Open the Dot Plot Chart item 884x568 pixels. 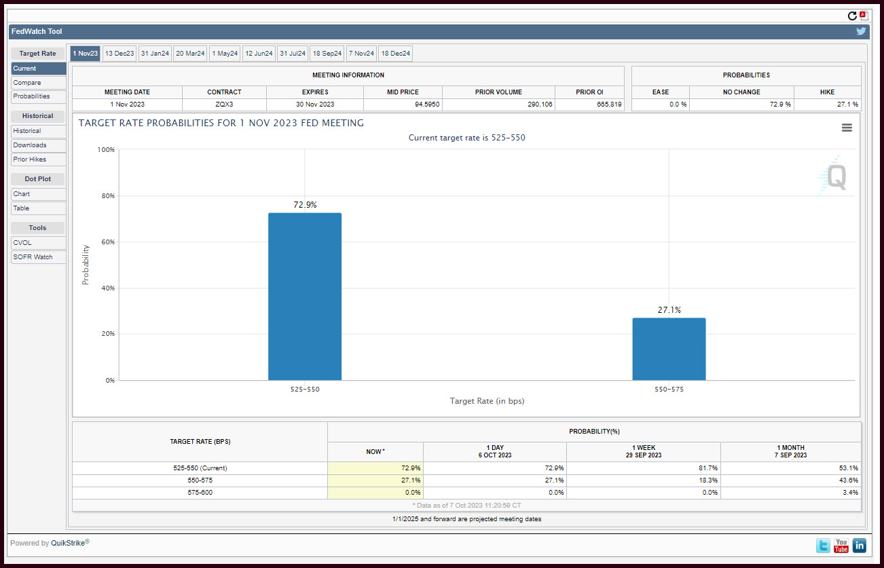tap(39, 194)
